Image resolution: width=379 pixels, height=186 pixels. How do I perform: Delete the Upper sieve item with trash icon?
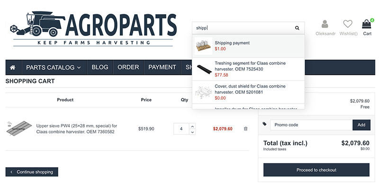tap(245, 129)
